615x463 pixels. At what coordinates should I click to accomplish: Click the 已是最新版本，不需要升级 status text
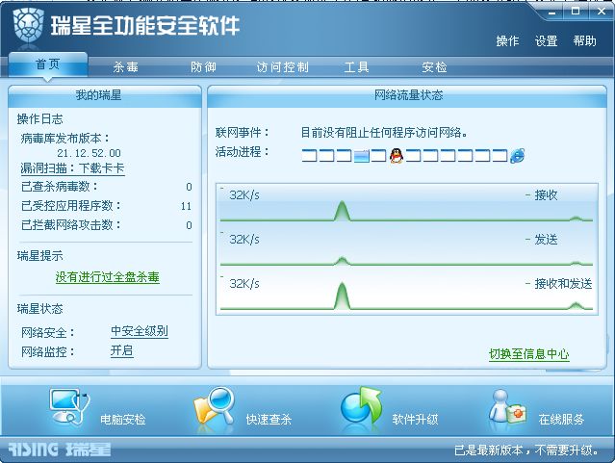[x=526, y=450]
